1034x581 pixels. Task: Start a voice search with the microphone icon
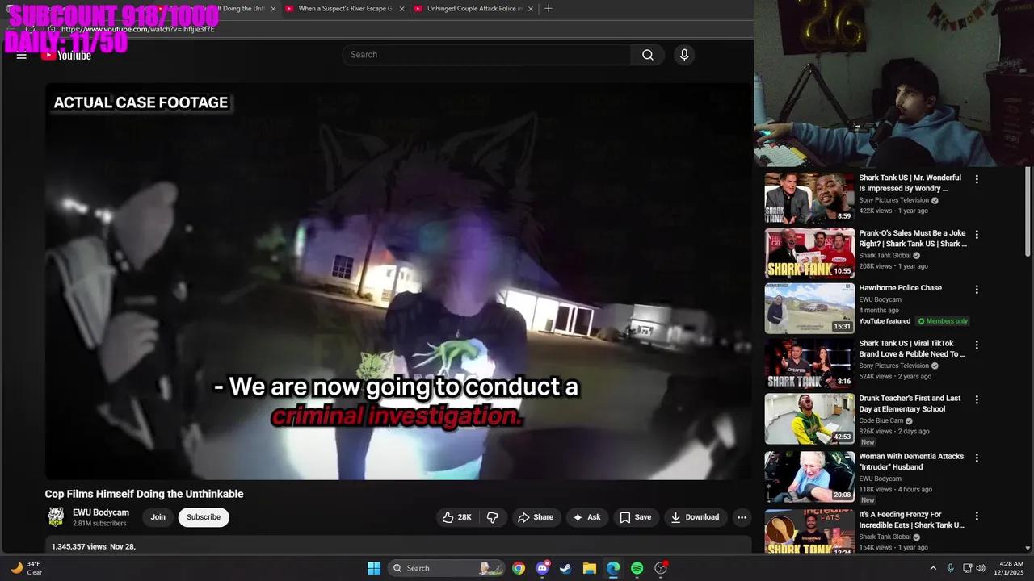[x=683, y=54]
